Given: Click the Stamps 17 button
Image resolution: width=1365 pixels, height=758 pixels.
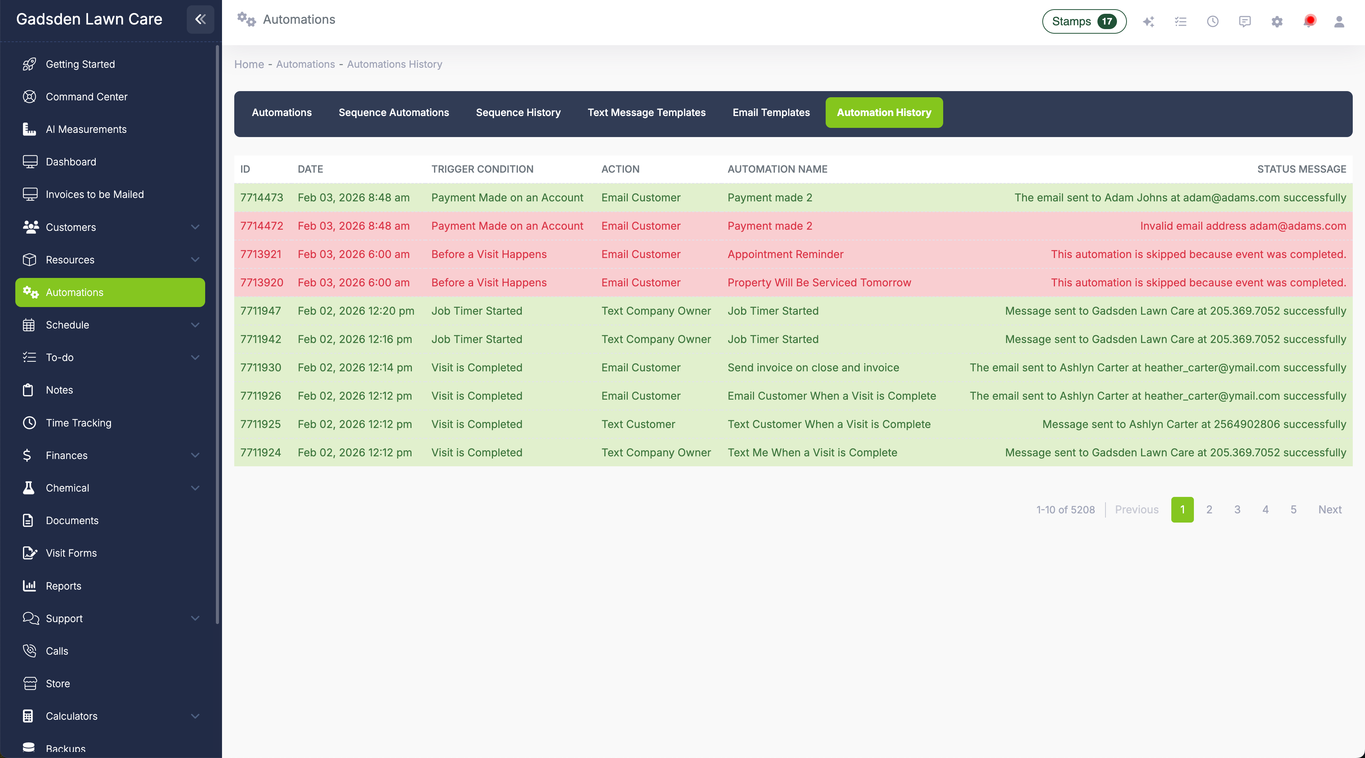Looking at the screenshot, I should tap(1084, 21).
